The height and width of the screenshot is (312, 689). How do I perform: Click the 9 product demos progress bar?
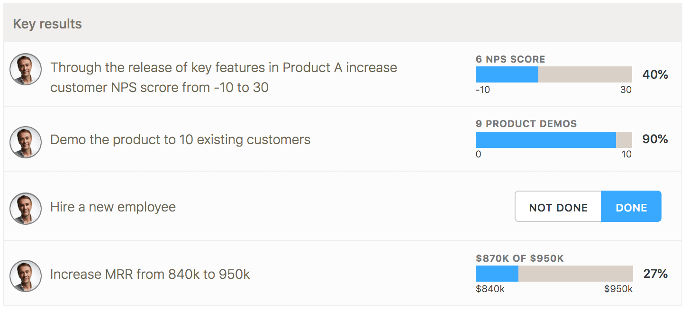[554, 139]
